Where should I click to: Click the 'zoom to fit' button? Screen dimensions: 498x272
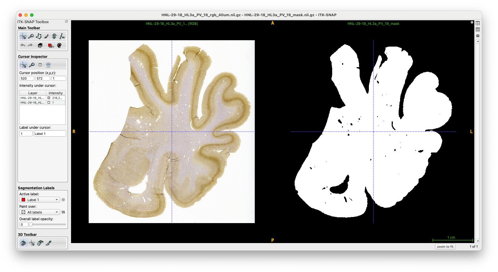(445, 247)
